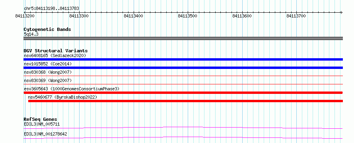354x143 pixels.
Task: Open variant label esv3605643 (1000GenomesConsortiumPhase3)
Action: [72, 89]
